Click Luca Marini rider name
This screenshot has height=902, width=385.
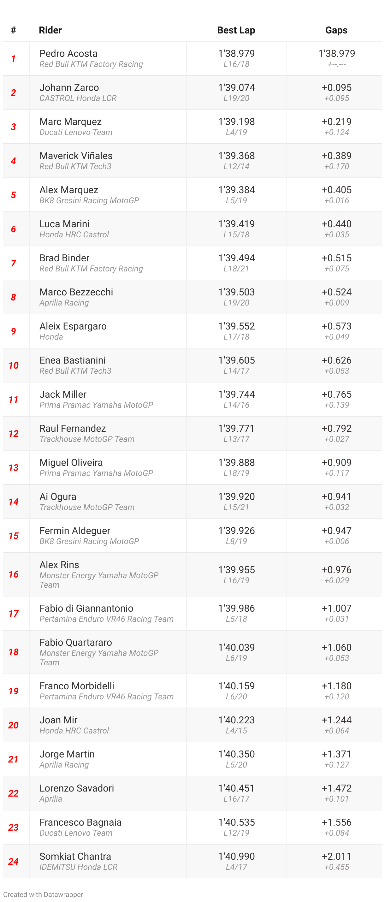tap(64, 224)
